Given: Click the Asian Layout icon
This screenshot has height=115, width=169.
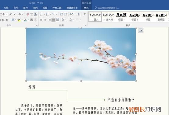Looking at the screenshot, I should click(x=71, y=14).
